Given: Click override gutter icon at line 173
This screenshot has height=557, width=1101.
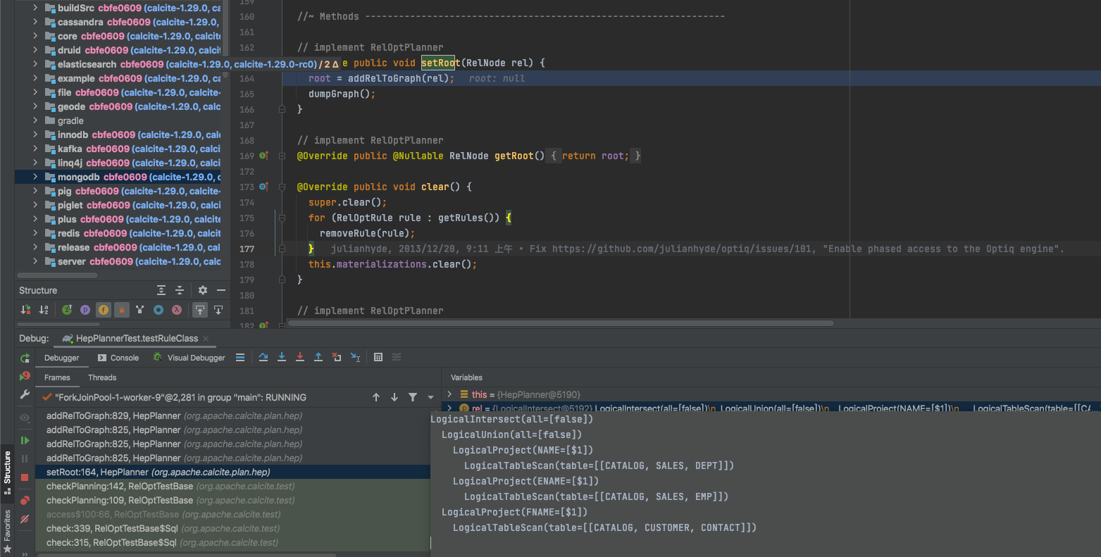Looking at the screenshot, I should tap(263, 187).
